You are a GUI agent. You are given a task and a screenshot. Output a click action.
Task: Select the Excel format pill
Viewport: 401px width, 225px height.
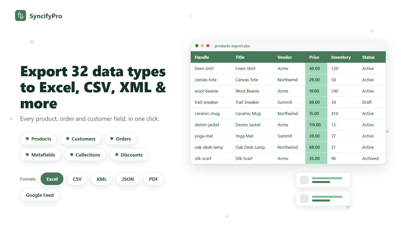52,179
